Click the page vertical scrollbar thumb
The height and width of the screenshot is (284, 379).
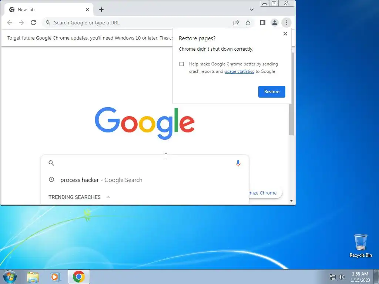point(292,94)
